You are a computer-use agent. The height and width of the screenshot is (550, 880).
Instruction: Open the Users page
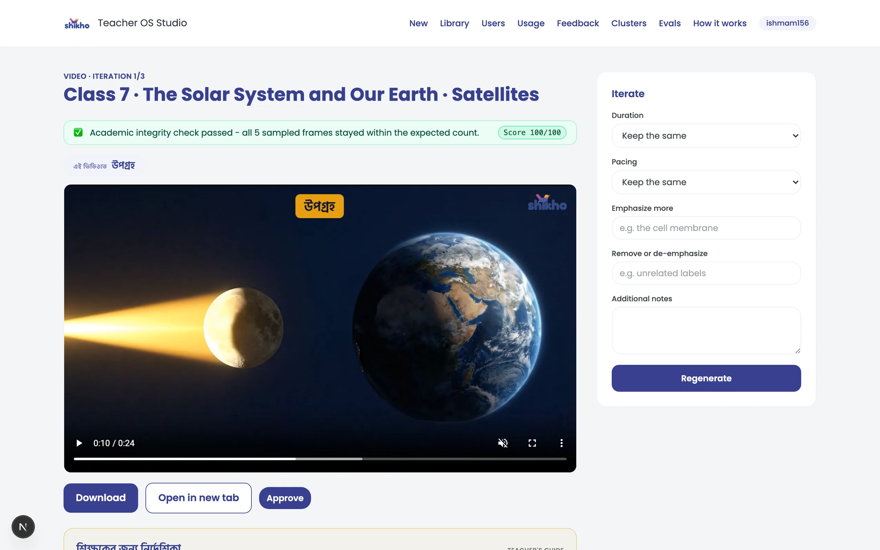493,23
